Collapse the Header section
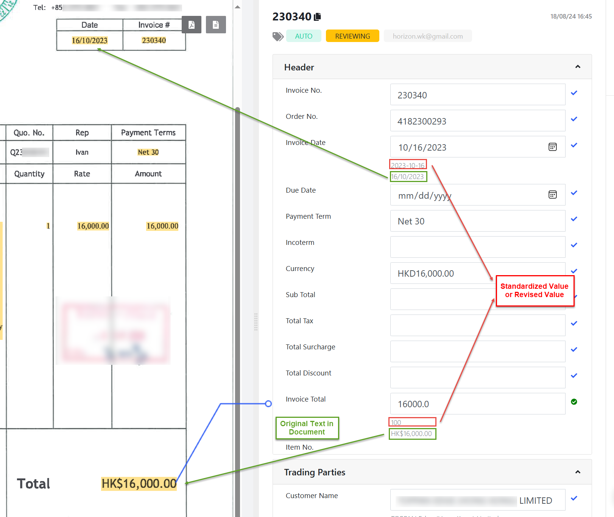 tap(578, 67)
